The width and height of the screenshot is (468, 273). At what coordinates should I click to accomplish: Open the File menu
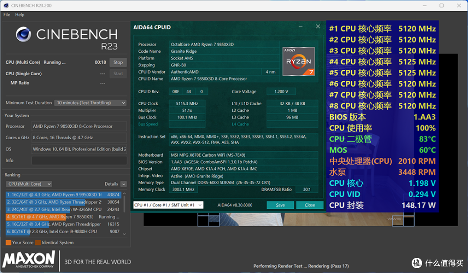[x=6, y=15]
